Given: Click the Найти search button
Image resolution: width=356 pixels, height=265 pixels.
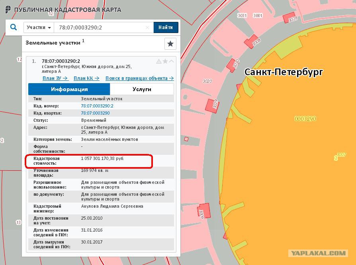Looking at the screenshot, I should click(x=166, y=27).
